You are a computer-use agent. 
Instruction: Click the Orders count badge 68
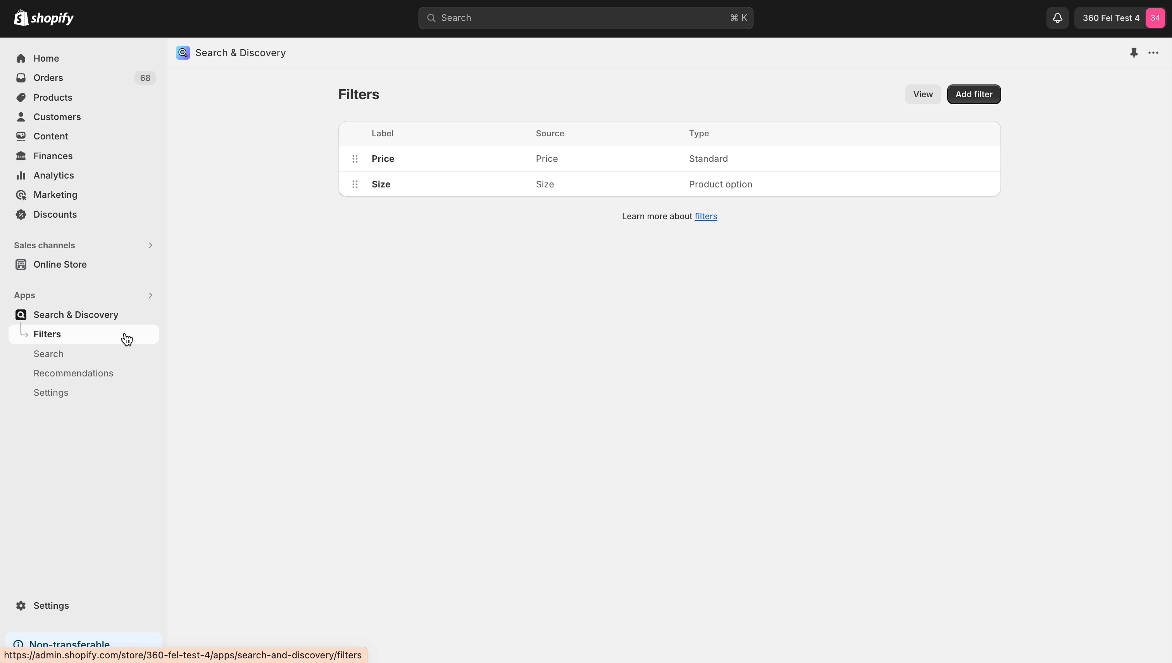tap(145, 78)
